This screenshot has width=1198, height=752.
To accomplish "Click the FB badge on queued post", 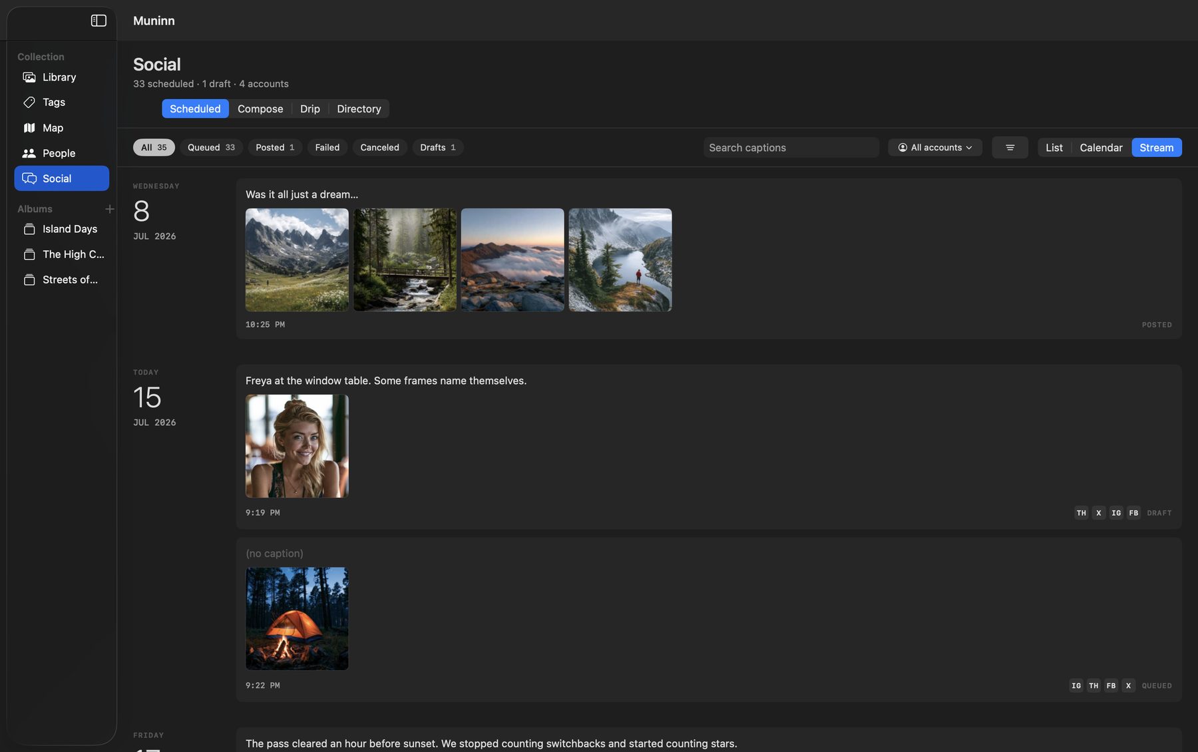I will tap(1111, 685).
